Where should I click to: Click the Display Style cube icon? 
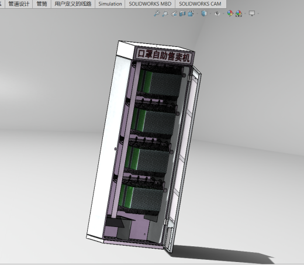click(204, 13)
